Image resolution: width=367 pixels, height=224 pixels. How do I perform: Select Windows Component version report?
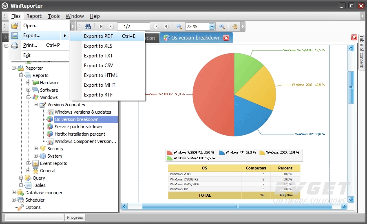click(86, 141)
